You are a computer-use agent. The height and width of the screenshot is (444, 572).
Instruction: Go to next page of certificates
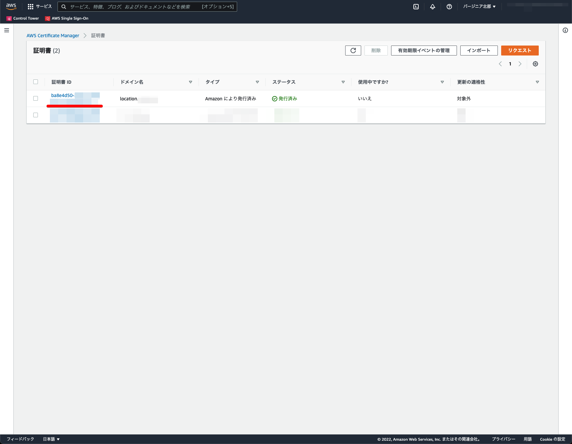pyautogui.click(x=520, y=64)
